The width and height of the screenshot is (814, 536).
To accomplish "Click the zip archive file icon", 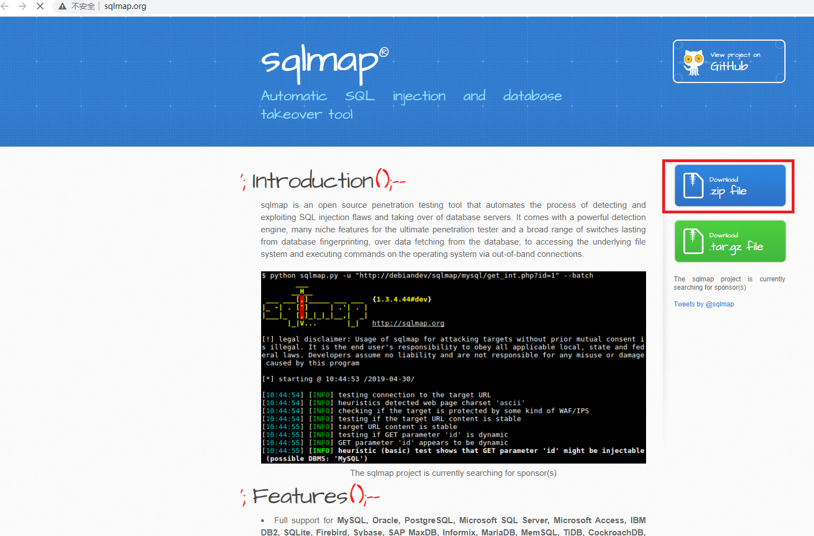I will click(x=693, y=186).
